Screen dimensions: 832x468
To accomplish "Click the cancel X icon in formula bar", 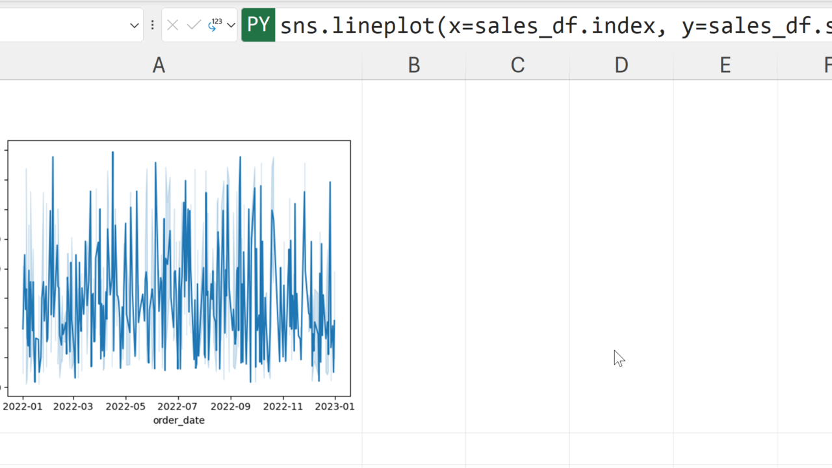I will pyautogui.click(x=172, y=25).
